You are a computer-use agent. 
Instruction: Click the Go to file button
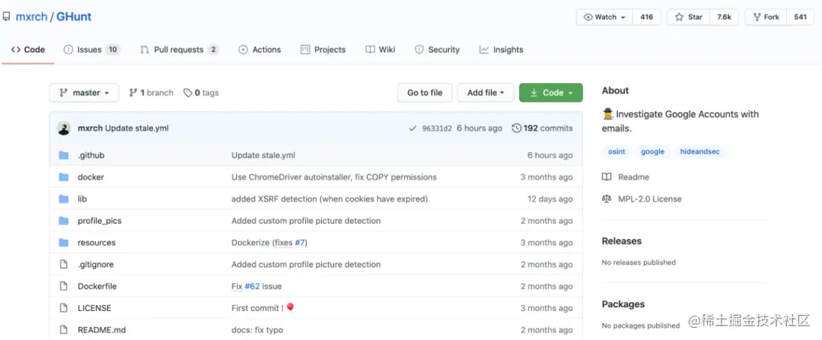point(425,93)
